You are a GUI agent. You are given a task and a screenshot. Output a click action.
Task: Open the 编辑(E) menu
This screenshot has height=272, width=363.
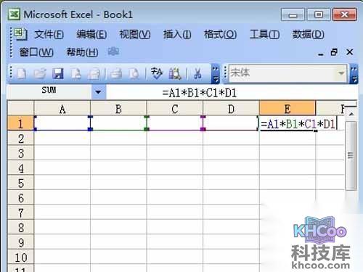[91, 34]
